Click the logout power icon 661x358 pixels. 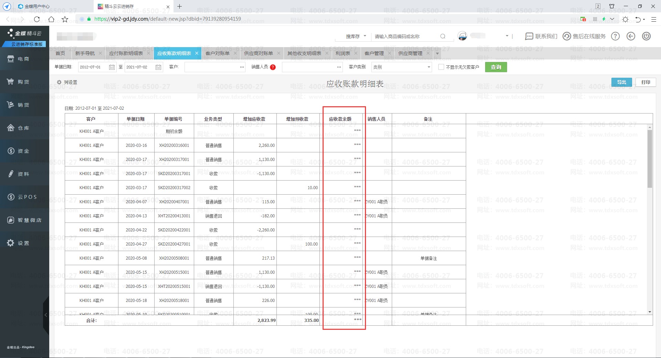646,36
